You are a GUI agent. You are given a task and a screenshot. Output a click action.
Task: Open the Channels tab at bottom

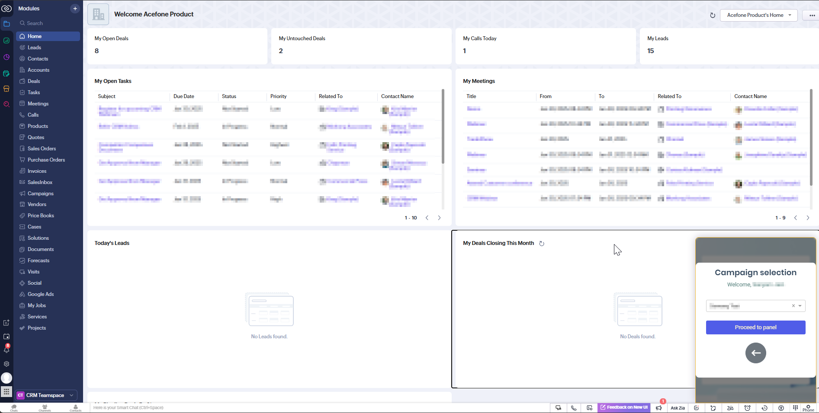click(x=45, y=408)
